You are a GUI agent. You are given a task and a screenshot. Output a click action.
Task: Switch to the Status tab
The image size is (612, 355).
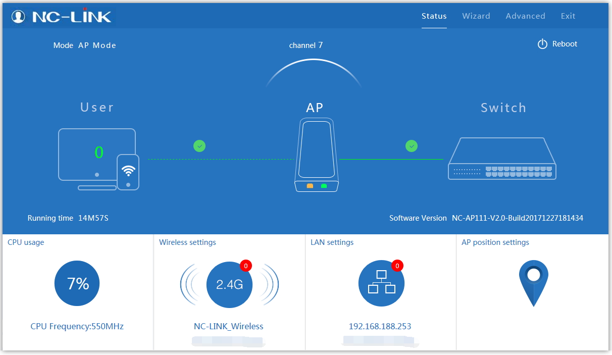(434, 16)
